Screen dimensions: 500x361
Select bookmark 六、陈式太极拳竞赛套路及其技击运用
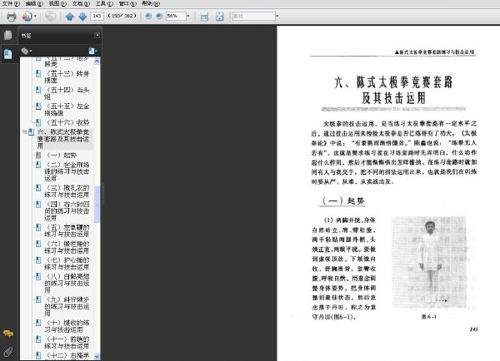pos(63,139)
